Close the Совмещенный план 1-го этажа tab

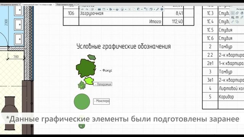tap(54, 5)
